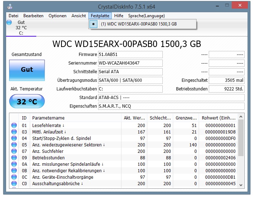Open the Sprache(Language) menu
This screenshot has width=254, height=197.
tap(147, 16)
